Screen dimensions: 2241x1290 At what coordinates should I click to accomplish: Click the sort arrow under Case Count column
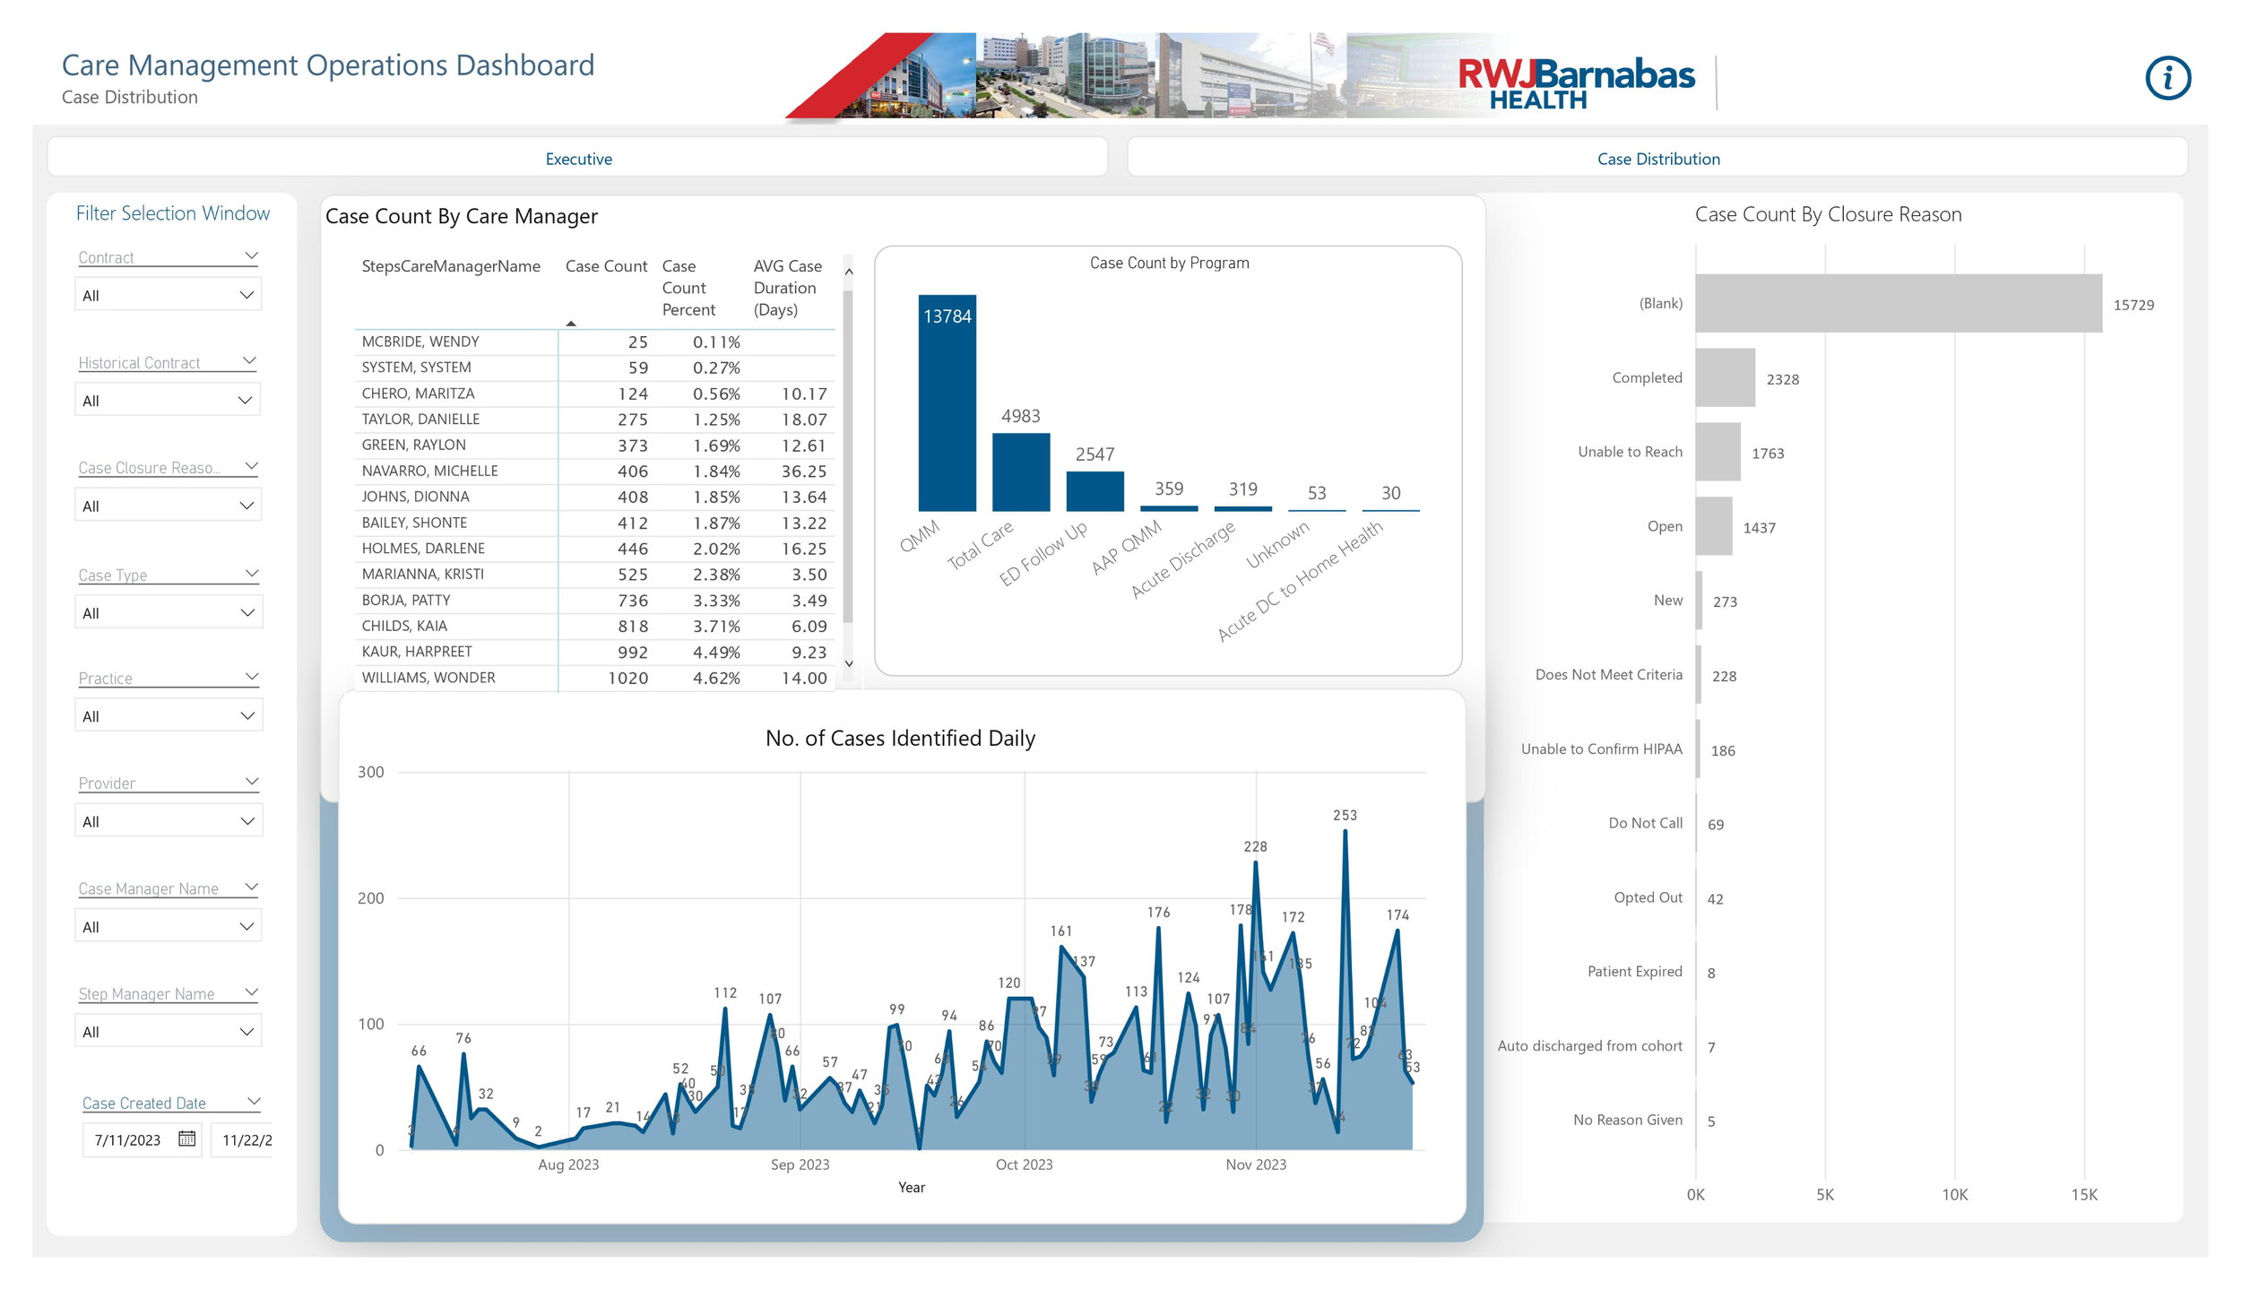571,324
